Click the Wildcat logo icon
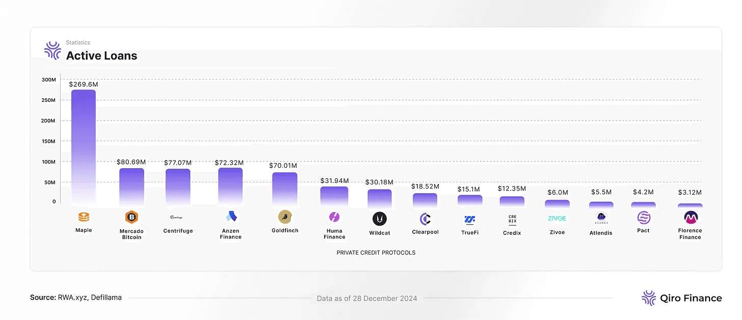 pyautogui.click(x=380, y=219)
